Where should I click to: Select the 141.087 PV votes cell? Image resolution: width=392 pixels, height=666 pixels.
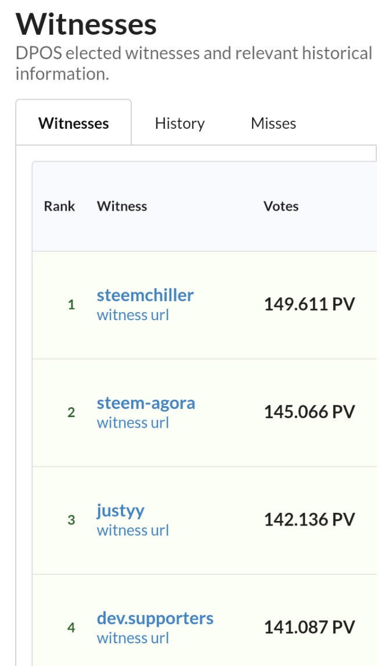click(x=309, y=628)
